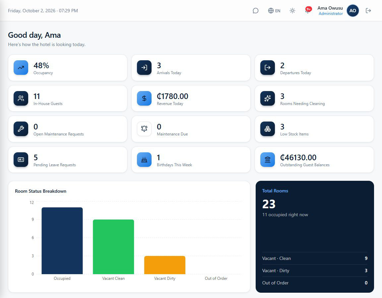The image size is (382, 298).
Task: Open the chat messages icon
Action: point(255,11)
